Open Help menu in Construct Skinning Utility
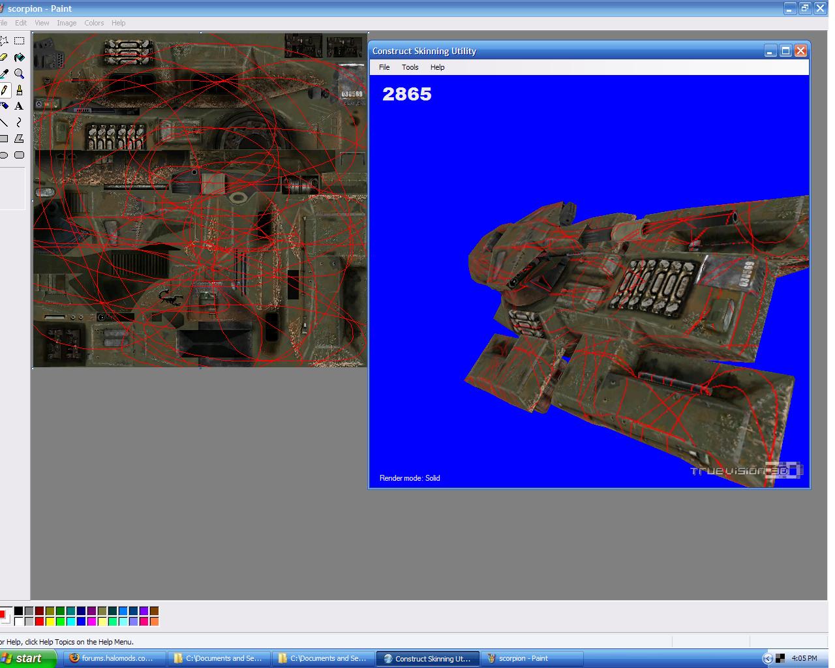The height and width of the screenshot is (668, 835). (x=437, y=67)
